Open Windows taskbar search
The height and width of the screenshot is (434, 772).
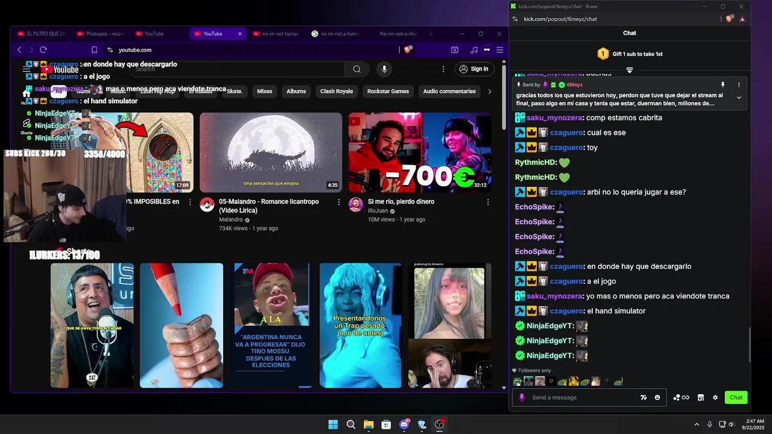[x=351, y=424]
